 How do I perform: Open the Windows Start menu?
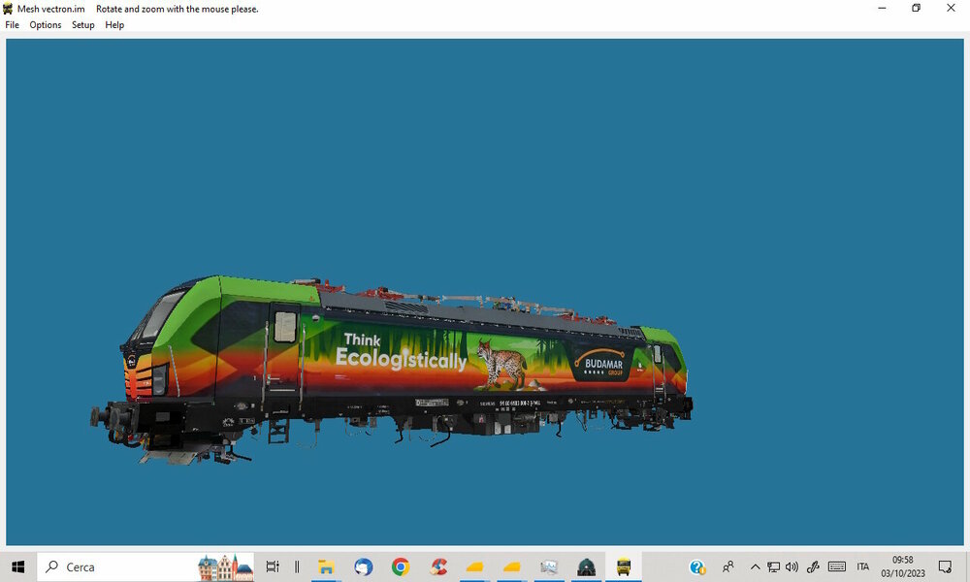(17, 566)
